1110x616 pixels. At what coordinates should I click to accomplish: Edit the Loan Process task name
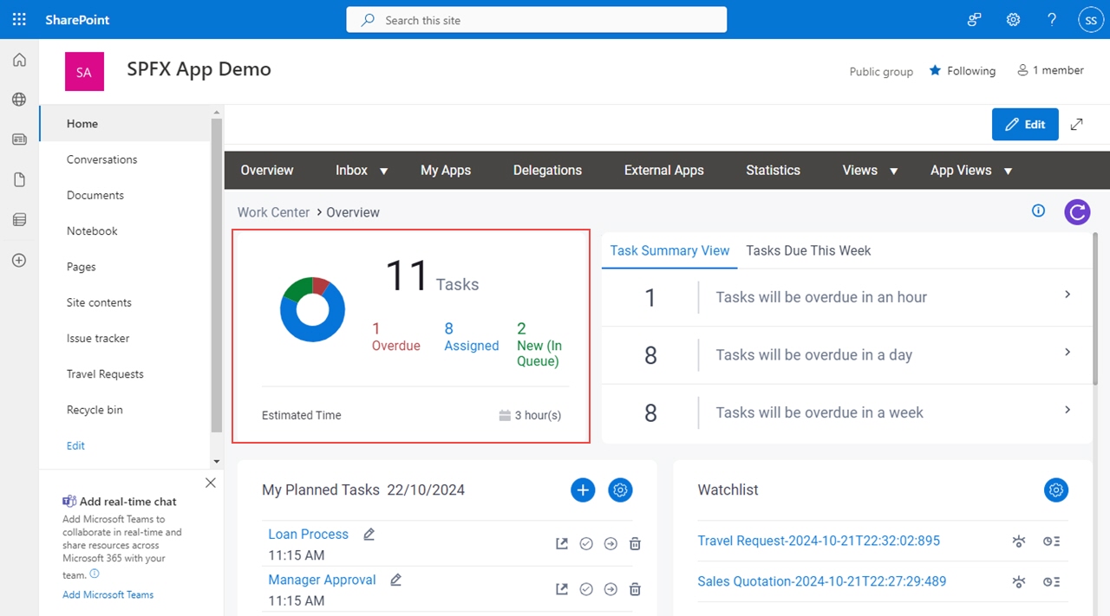(369, 535)
